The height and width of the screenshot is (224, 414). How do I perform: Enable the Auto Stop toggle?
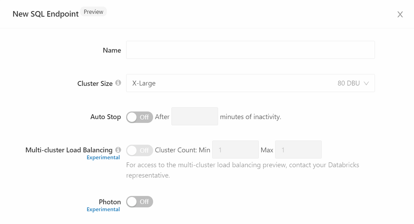click(x=140, y=117)
